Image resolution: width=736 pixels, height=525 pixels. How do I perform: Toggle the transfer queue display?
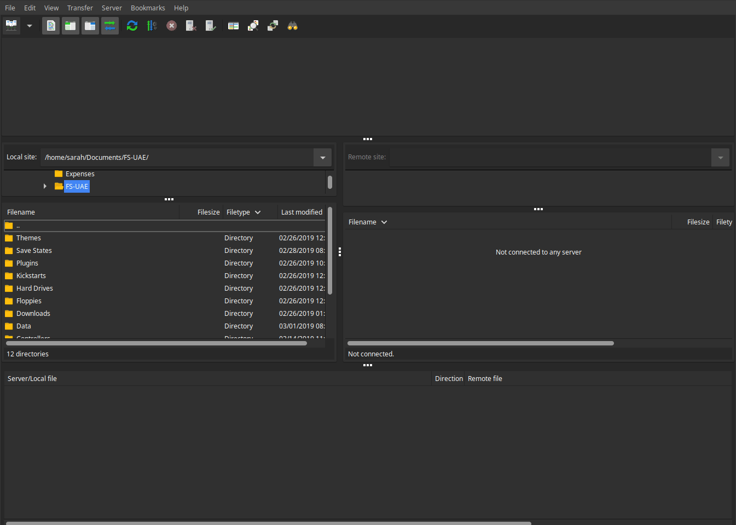coord(109,25)
